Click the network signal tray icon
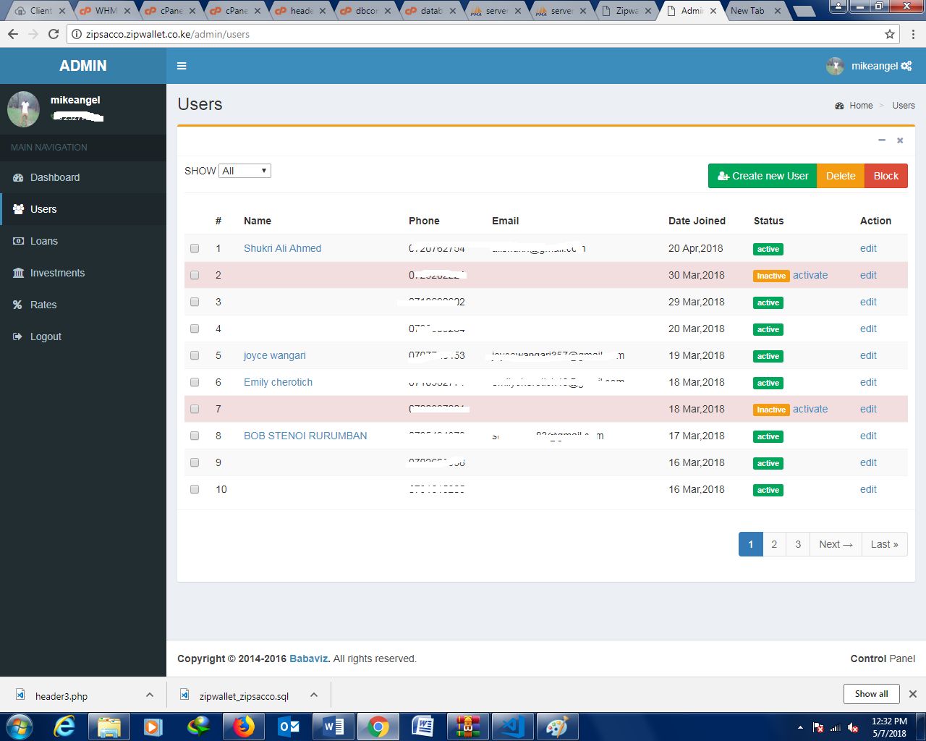The image size is (926, 741). point(836,727)
